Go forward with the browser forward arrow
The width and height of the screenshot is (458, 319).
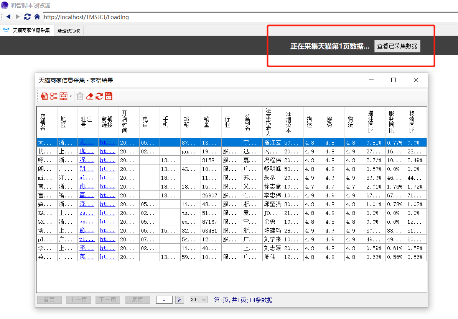coord(18,17)
